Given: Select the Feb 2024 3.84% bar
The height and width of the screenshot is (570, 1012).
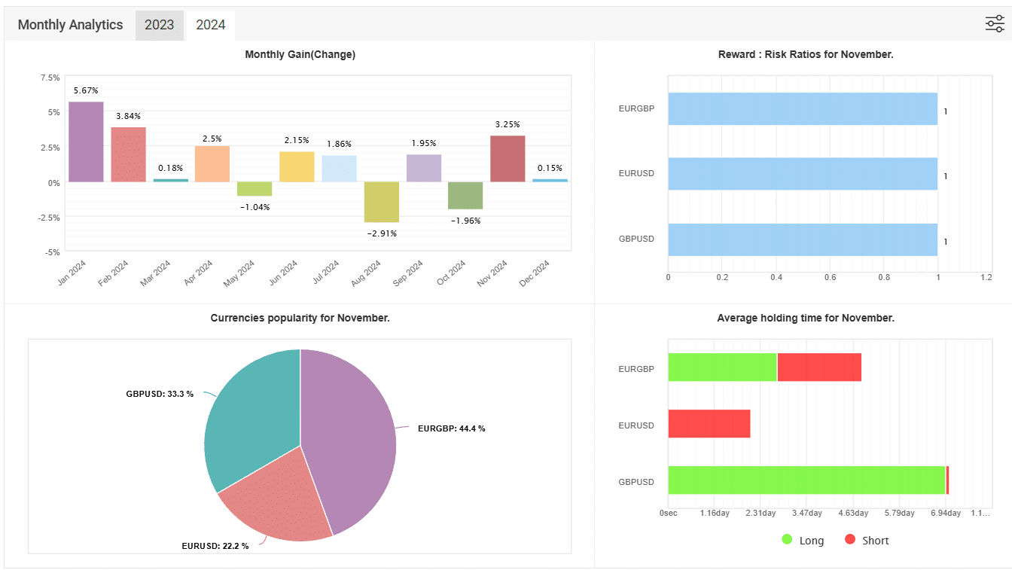Looking at the screenshot, I should [x=128, y=154].
